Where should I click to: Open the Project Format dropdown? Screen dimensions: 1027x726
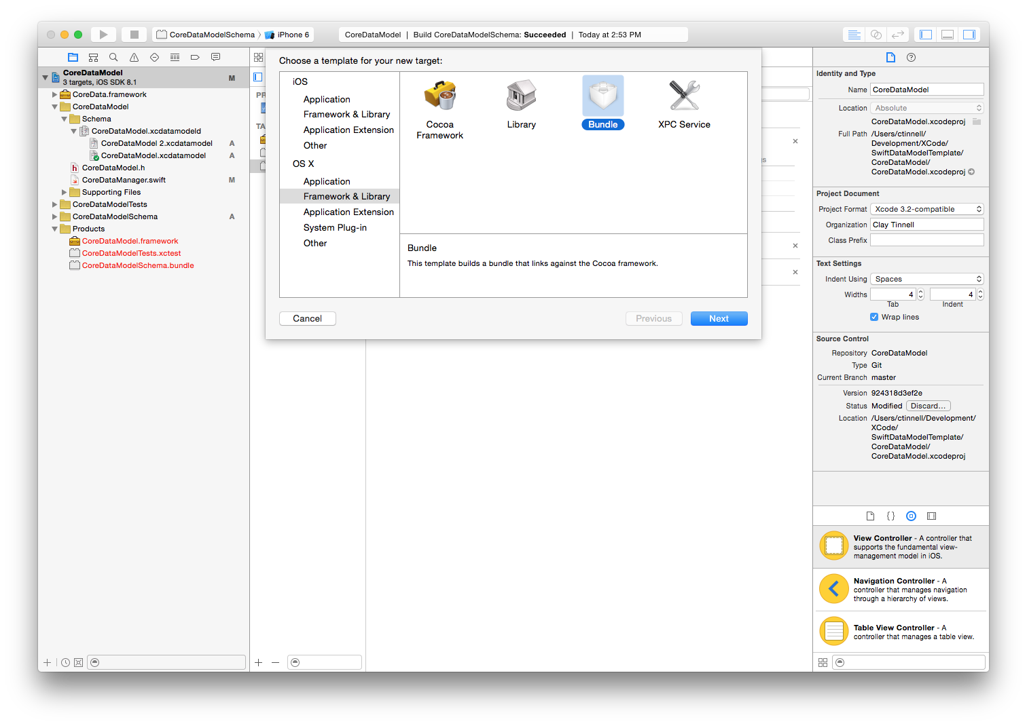click(927, 209)
